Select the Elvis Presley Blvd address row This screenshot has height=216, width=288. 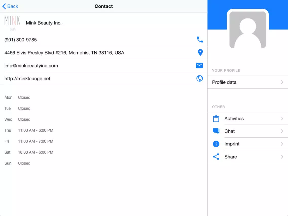tap(104, 52)
